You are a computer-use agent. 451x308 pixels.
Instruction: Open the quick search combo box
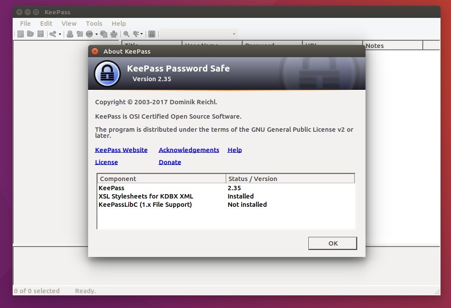click(198, 34)
